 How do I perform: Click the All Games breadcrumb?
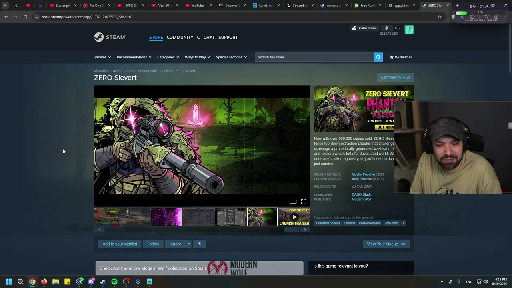coord(102,71)
